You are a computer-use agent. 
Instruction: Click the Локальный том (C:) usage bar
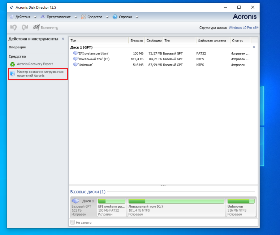click(x=176, y=201)
